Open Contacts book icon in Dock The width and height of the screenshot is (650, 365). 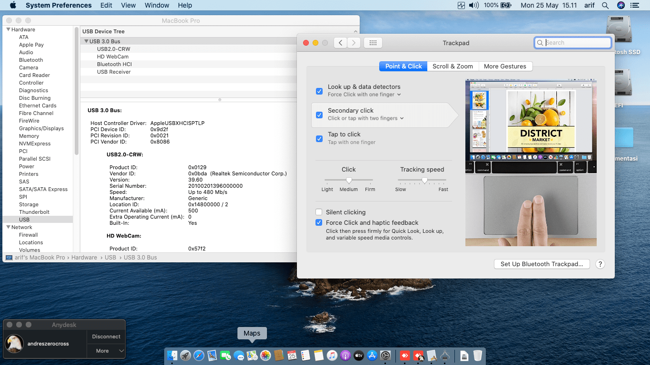tap(279, 355)
